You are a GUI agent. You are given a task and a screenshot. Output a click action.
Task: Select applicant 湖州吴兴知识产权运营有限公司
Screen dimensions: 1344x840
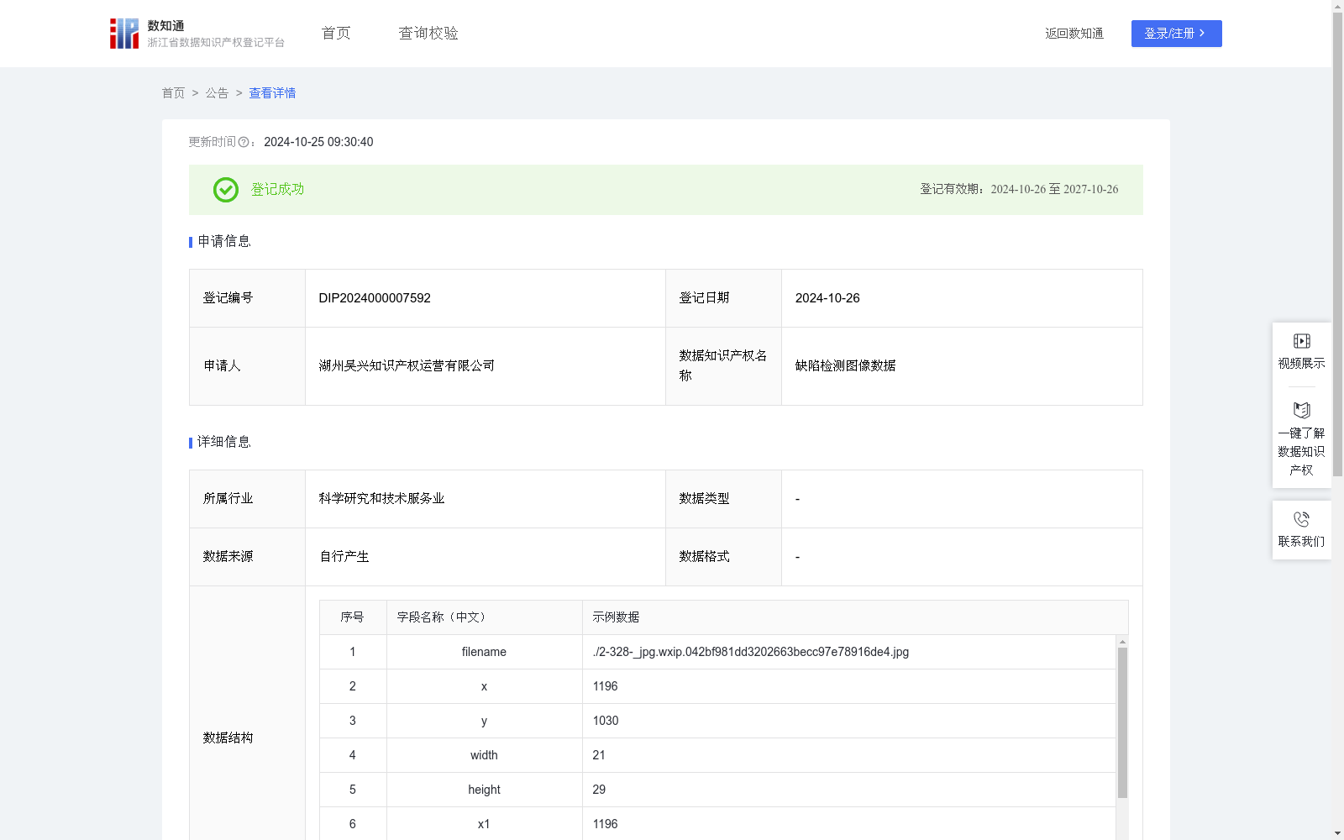407,366
